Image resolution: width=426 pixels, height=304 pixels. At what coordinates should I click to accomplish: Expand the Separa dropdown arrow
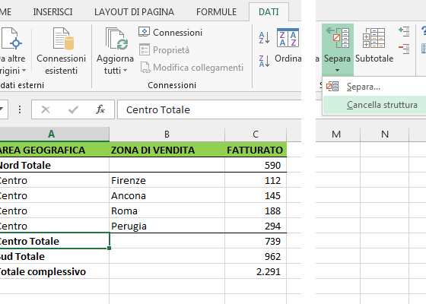coord(337,70)
